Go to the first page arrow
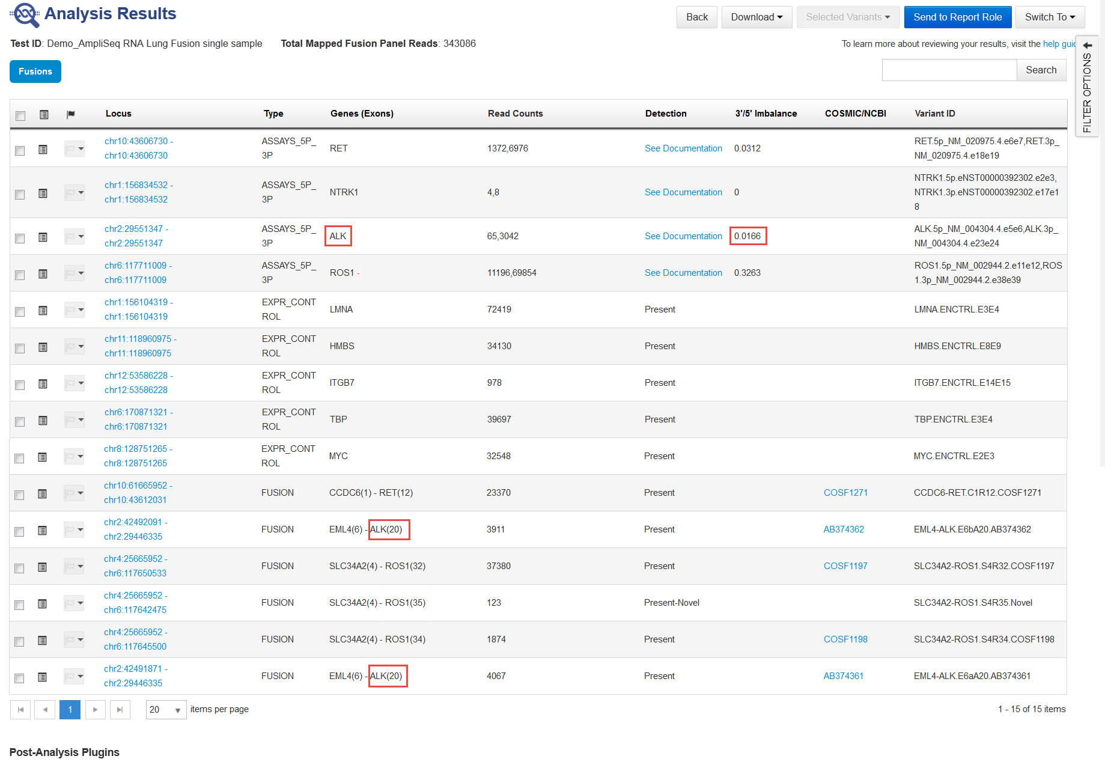 [x=20, y=710]
